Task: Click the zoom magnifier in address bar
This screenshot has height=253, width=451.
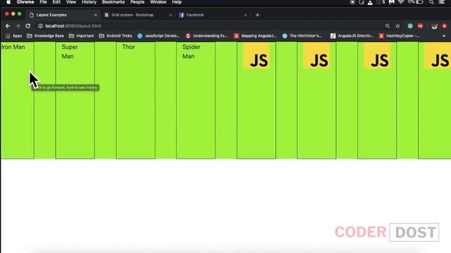Action: 388,26
